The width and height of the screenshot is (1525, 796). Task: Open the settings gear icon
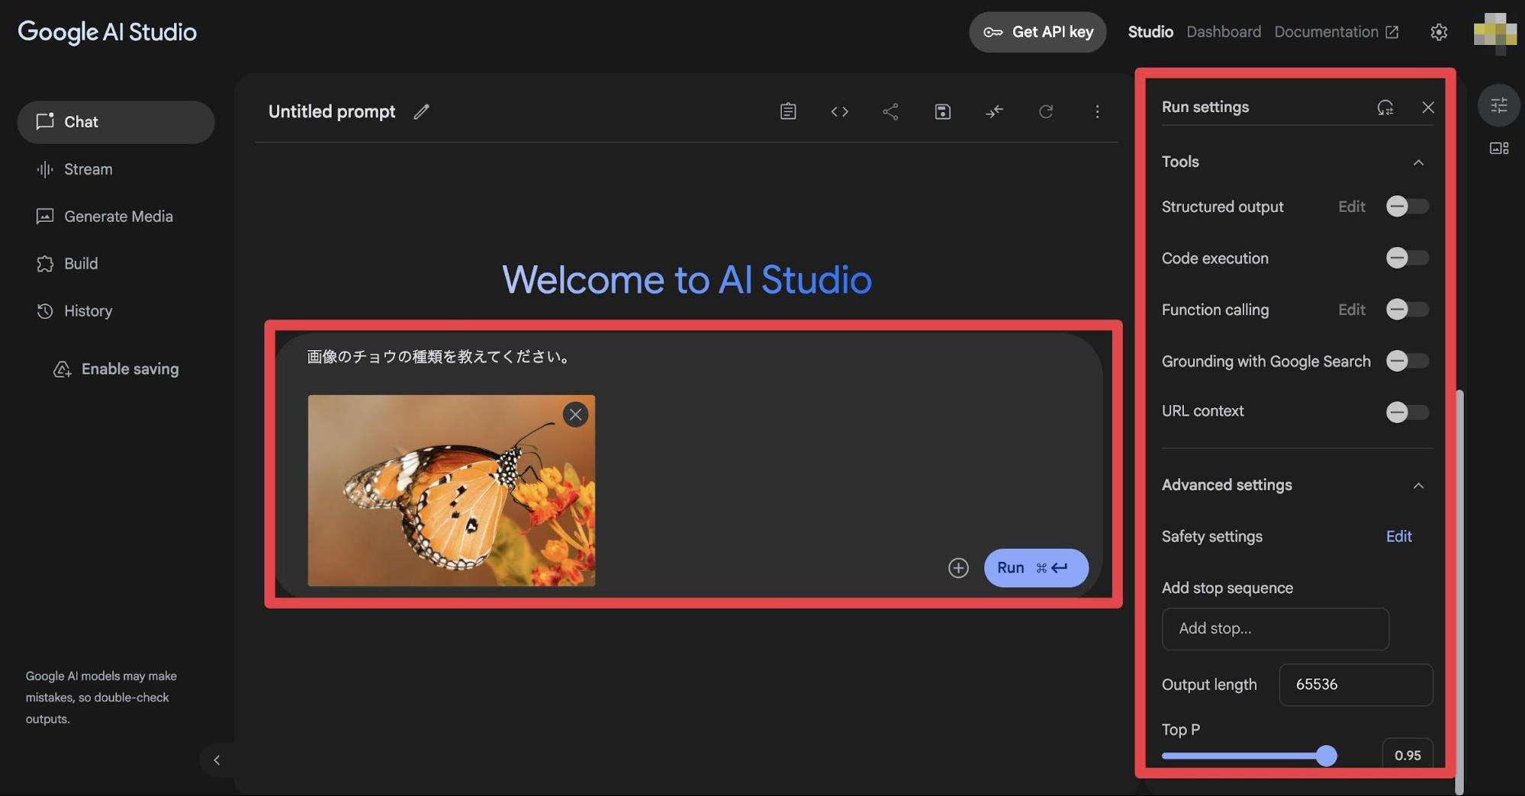[x=1439, y=32]
